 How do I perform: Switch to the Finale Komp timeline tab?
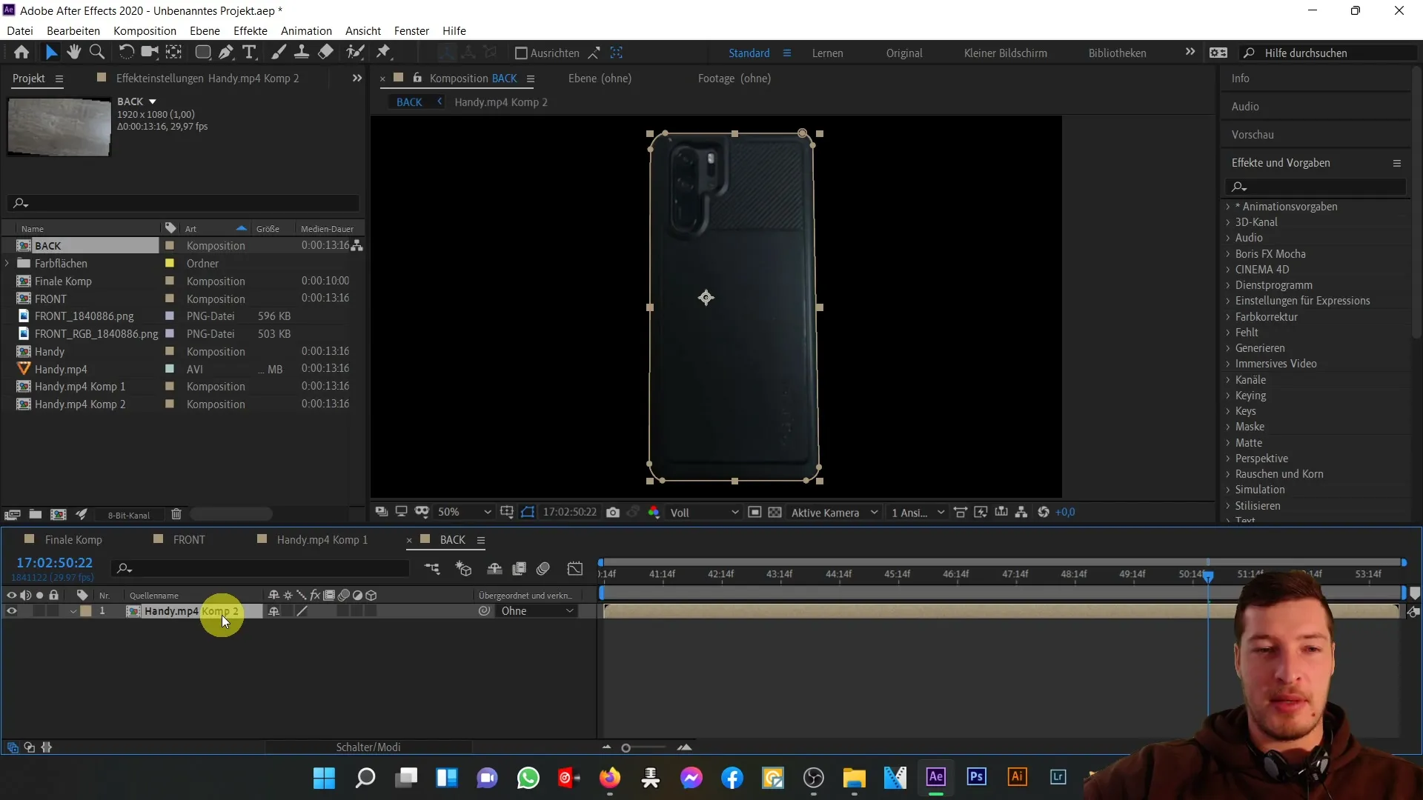[73, 540]
